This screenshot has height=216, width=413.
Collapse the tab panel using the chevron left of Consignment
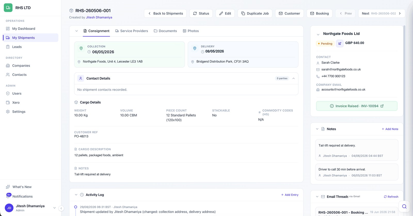click(x=77, y=31)
